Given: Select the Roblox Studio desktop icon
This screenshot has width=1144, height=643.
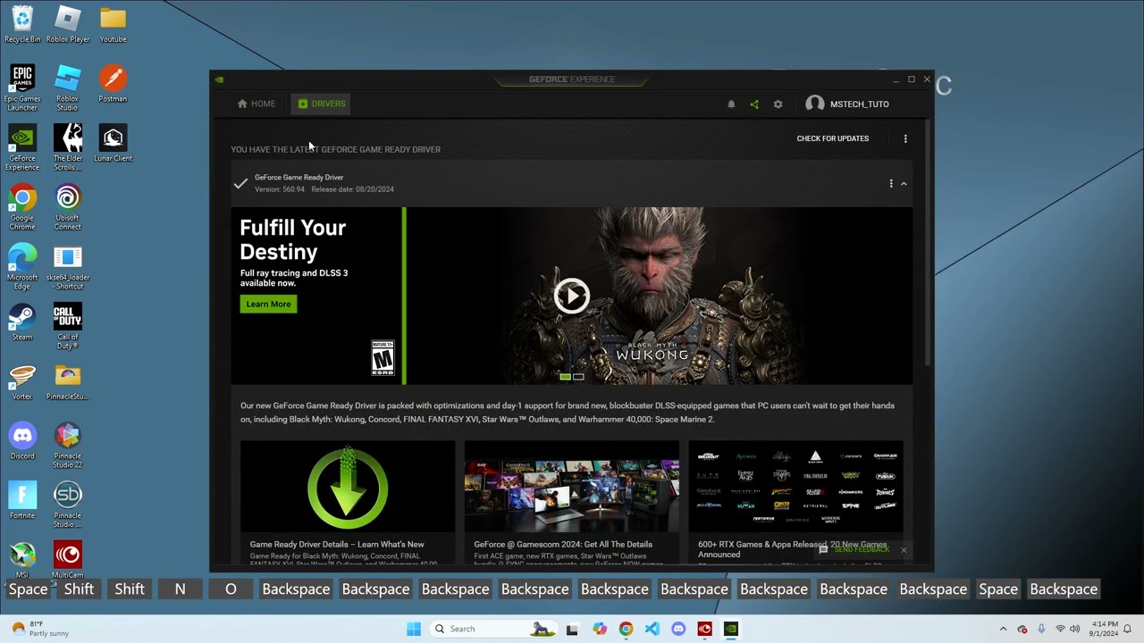Looking at the screenshot, I should (x=68, y=88).
